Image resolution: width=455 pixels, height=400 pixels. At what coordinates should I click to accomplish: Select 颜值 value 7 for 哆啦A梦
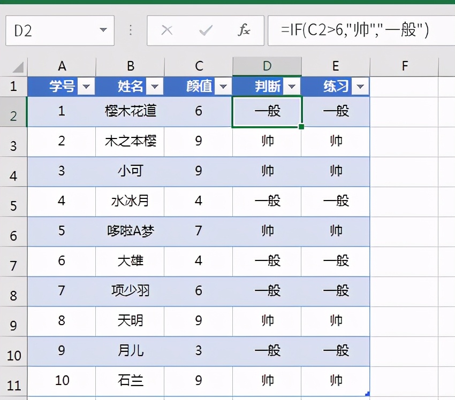[x=199, y=232]
